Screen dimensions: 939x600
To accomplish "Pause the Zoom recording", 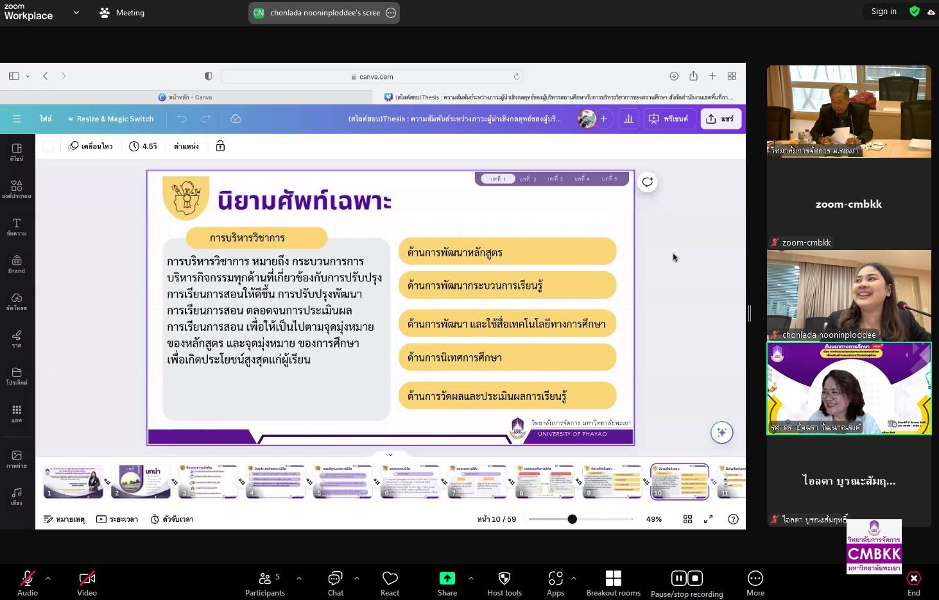I will click(678, 578).
